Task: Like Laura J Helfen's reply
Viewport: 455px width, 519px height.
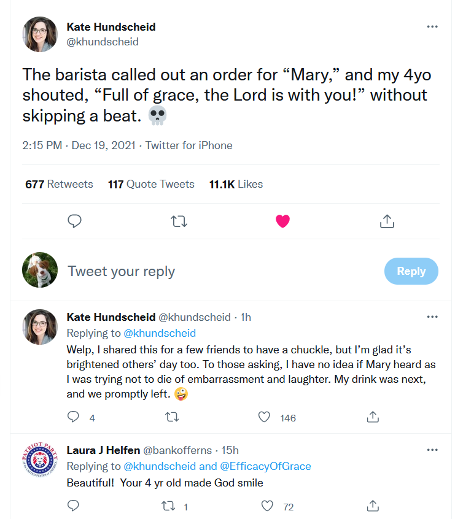Action: pos(267,506)
